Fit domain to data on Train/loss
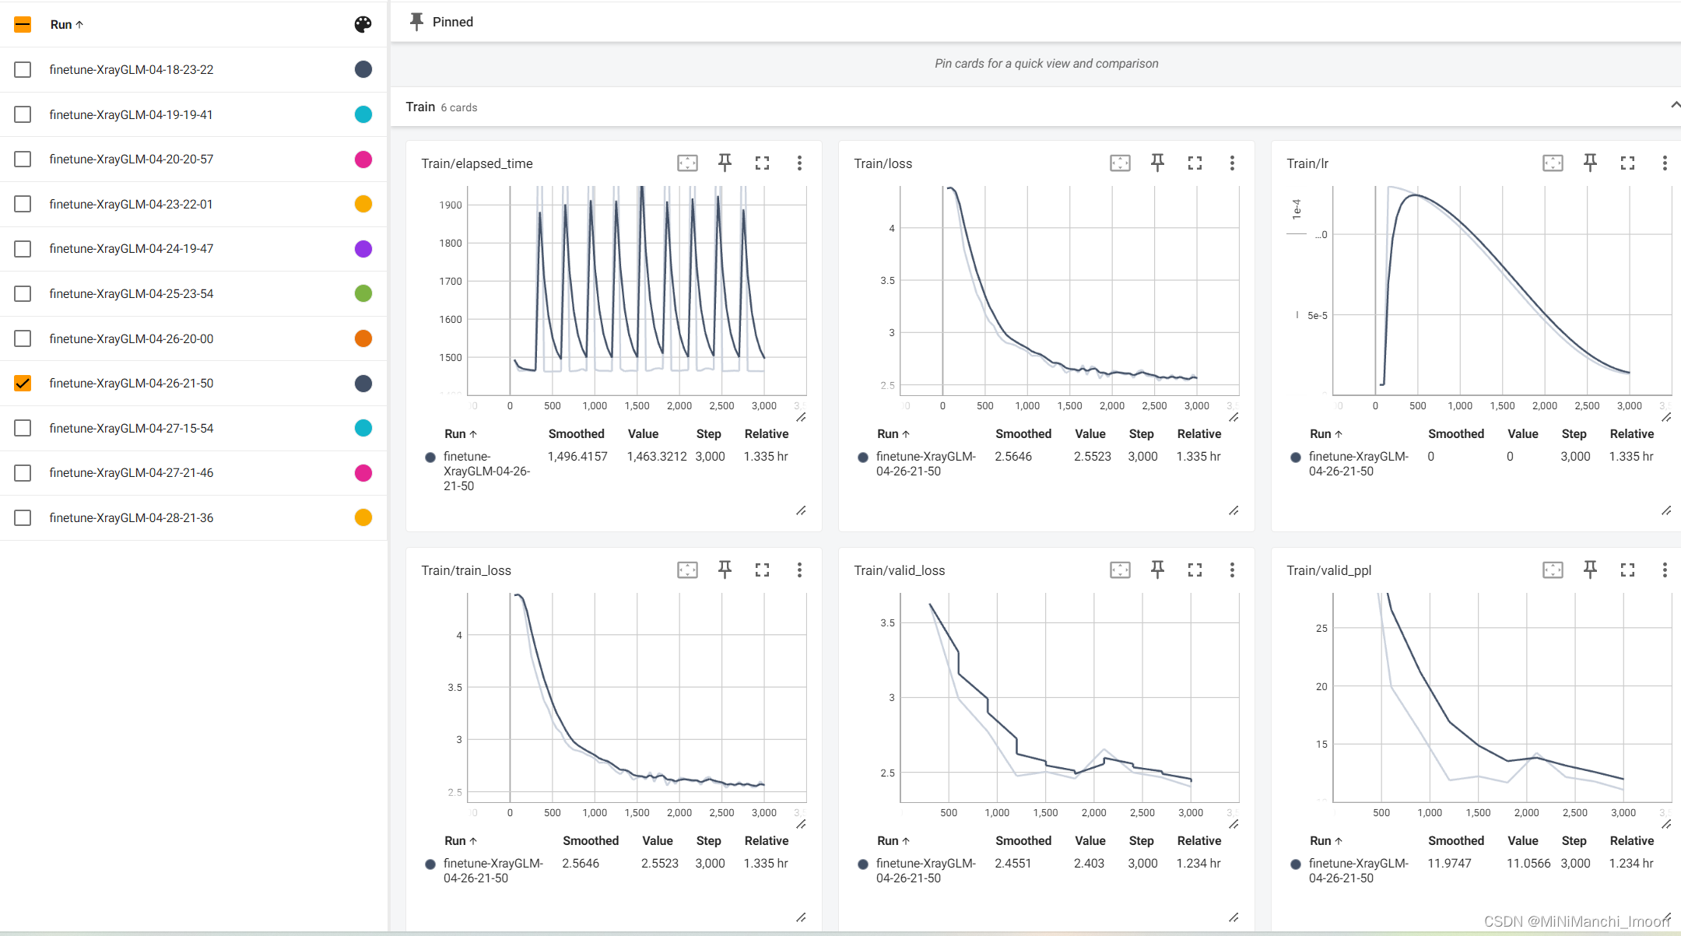This screenshot has height=936, width=1681. click(x=1120, y=163)
